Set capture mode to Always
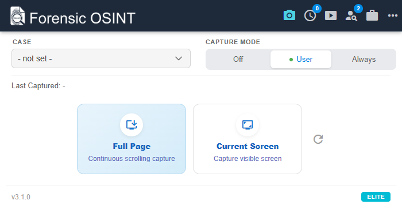The width and height of the screenshot is (402, 212). pyautogui.click(x=364, y=60)
